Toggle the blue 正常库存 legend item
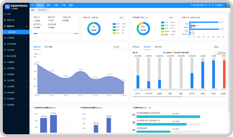This screenshot has height=137, width=233. pyautogui.click(x=168, y=52)
